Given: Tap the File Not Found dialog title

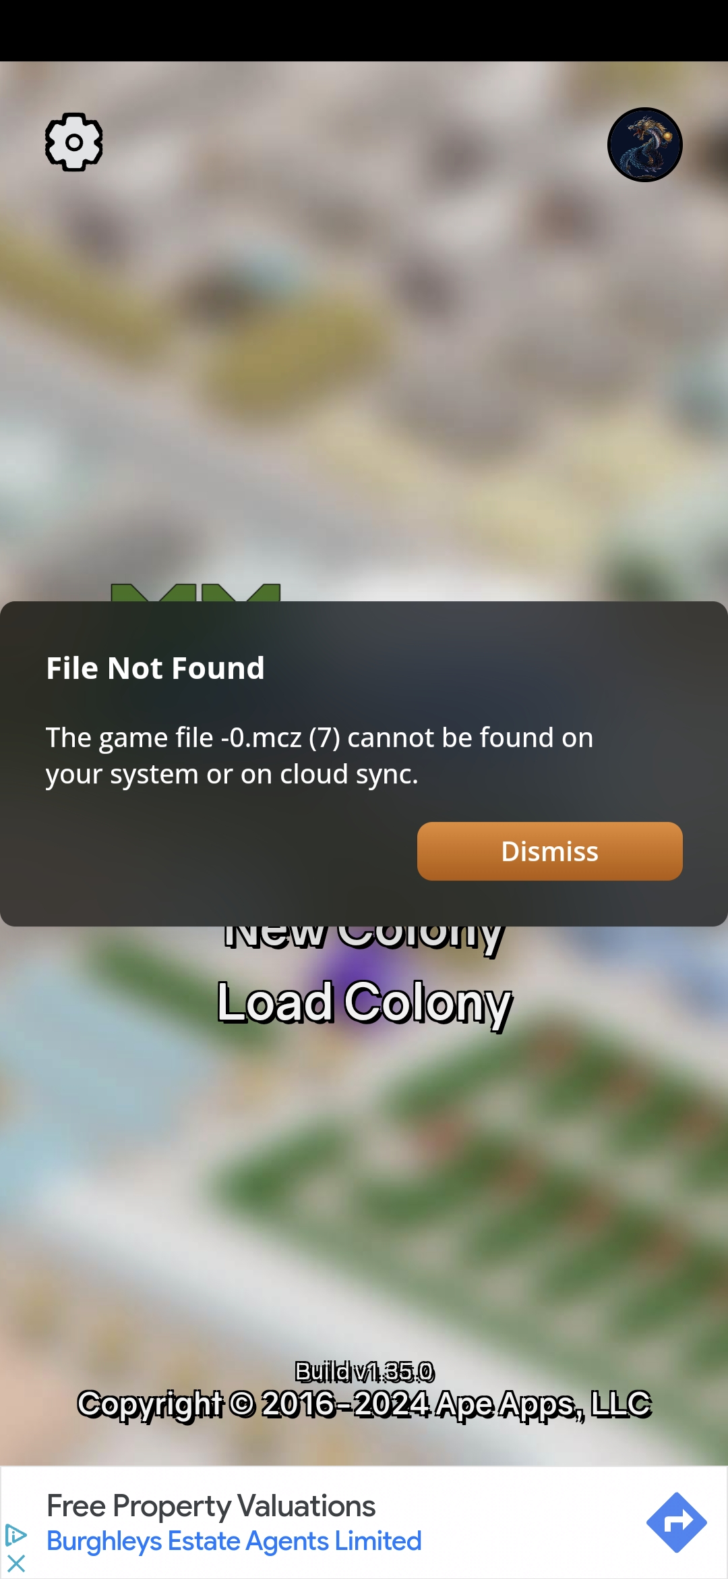Looking at the screenshot, I should (156, 668).
